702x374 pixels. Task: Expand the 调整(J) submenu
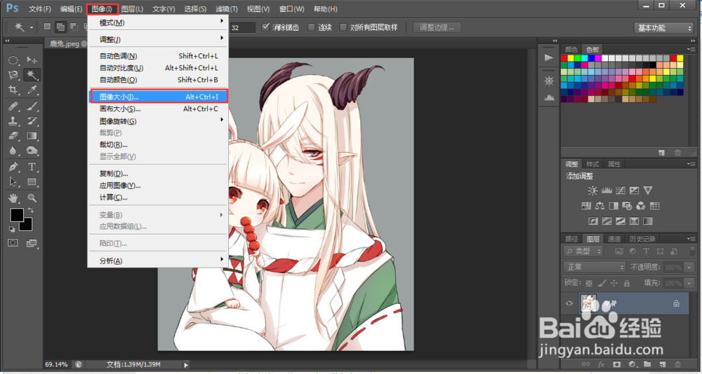158,39
